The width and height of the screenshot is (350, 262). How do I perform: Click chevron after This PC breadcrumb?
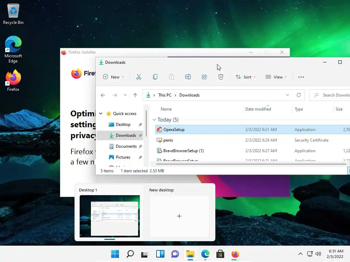[175, 95]
